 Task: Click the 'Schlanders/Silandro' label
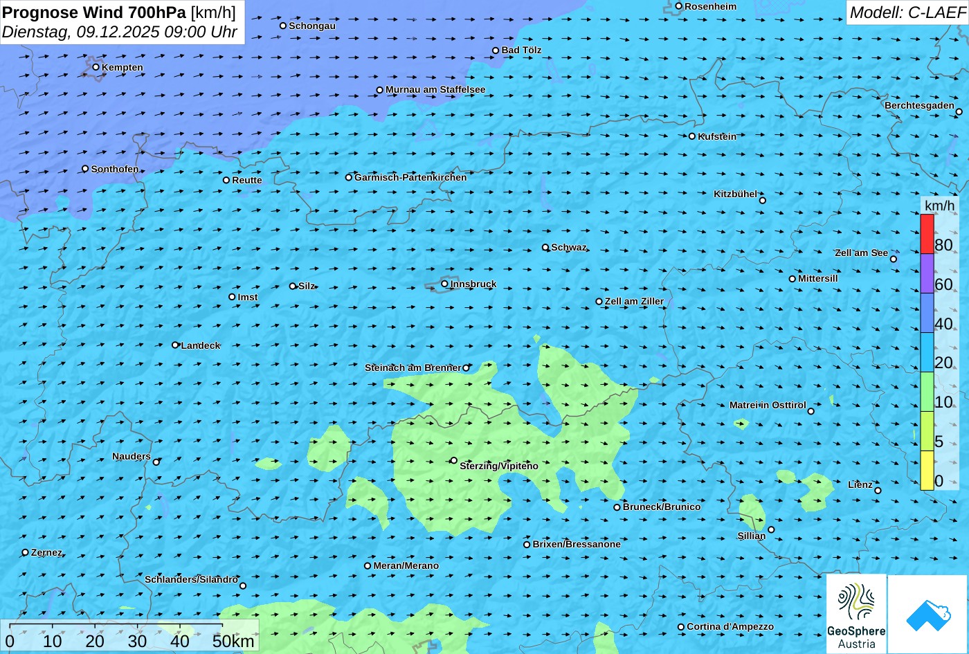(x=191, y=579)
